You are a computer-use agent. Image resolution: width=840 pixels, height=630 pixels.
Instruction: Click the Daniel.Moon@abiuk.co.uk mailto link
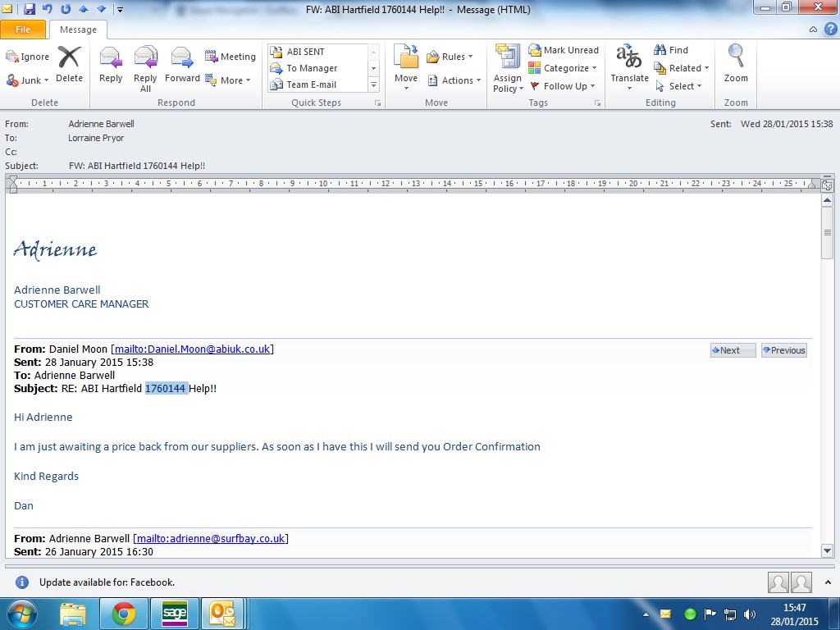[192, 349]
